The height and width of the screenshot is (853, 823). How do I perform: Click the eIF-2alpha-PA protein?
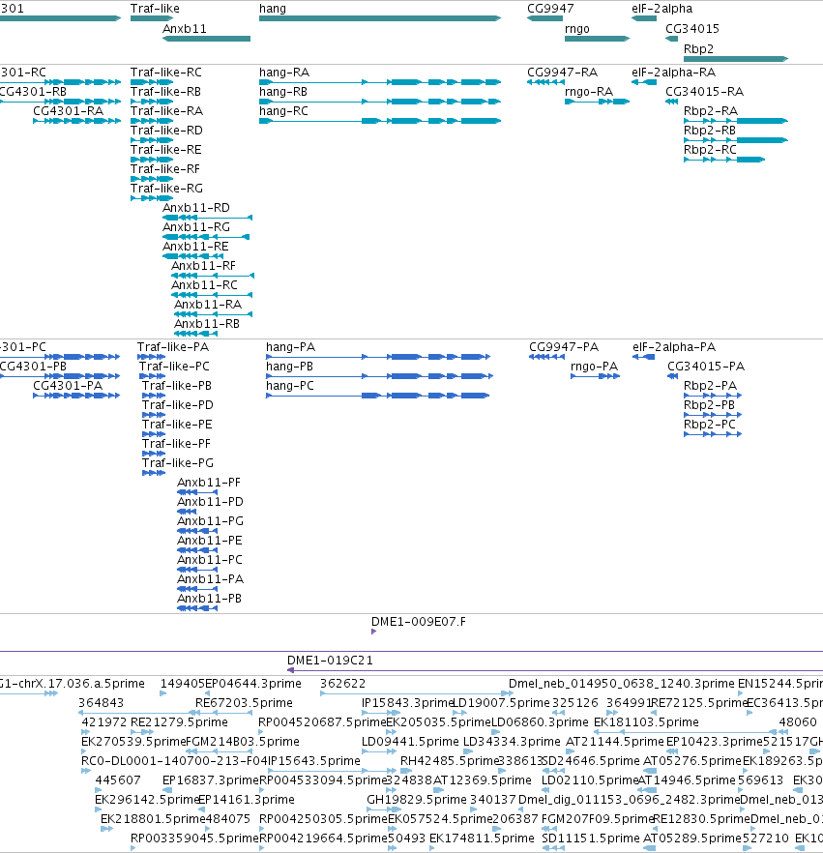pos(643,357)
